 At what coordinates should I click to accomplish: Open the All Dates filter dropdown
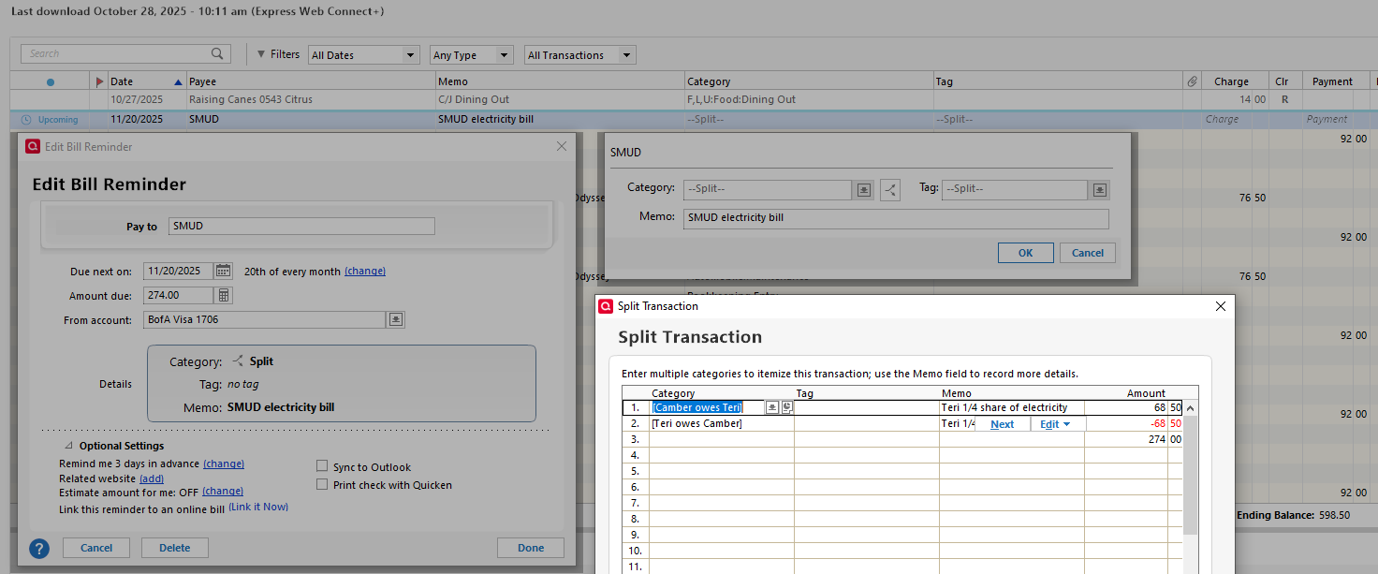[x=363, y=55]
